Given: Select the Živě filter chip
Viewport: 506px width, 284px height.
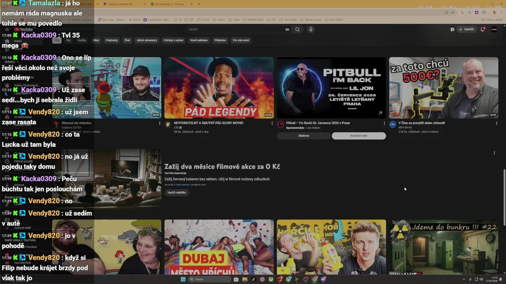Looking at the screenshot, I should click(x=127, y=40).
